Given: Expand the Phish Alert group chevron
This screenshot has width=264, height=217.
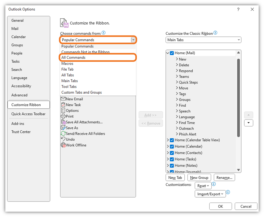Looking at the screenshot, I should 177,134.
